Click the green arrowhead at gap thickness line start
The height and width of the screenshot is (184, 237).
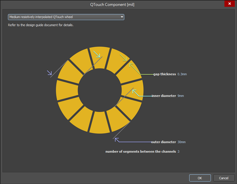tap(131, 66)
